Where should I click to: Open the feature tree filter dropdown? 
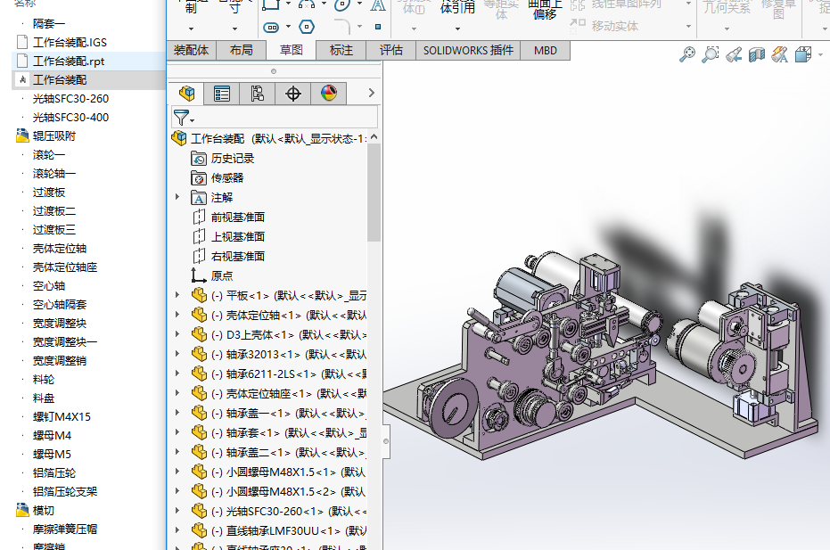click(x=184, y=118)
